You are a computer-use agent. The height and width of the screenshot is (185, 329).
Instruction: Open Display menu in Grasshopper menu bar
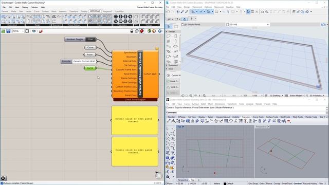[25, 7]
